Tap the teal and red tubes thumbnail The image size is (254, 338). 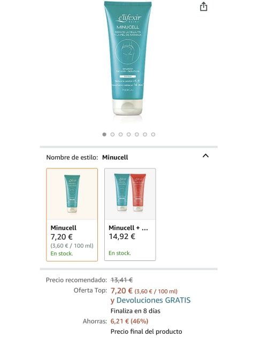pyautogui.click(x=130, y=193)
